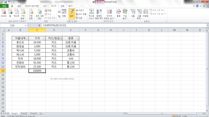Click the Subtotal icon
209x117 pixels.
[145, 13]
